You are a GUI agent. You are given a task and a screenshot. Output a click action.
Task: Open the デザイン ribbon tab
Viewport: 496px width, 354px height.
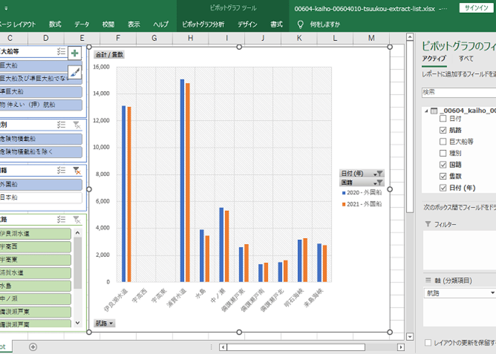pyautogui.click(x=247, y=25)
